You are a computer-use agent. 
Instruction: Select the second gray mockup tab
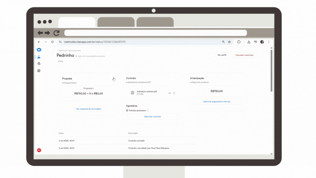pyautogui.click(x=116, y=22)
